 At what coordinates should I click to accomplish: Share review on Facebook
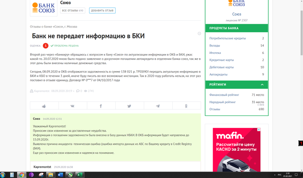(x=101, y=106)
